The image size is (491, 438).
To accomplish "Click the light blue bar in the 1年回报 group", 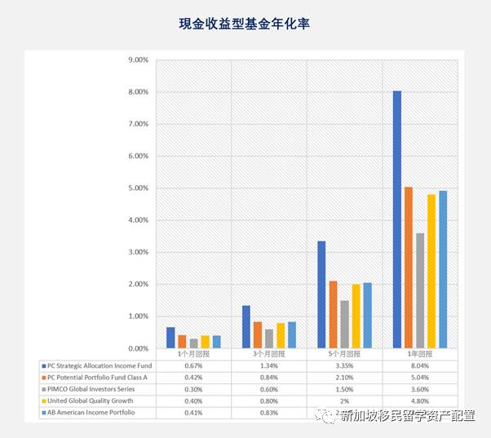I will (x=443, y=269).
